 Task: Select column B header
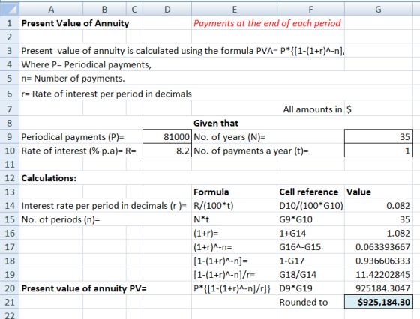tap(104, 9)
